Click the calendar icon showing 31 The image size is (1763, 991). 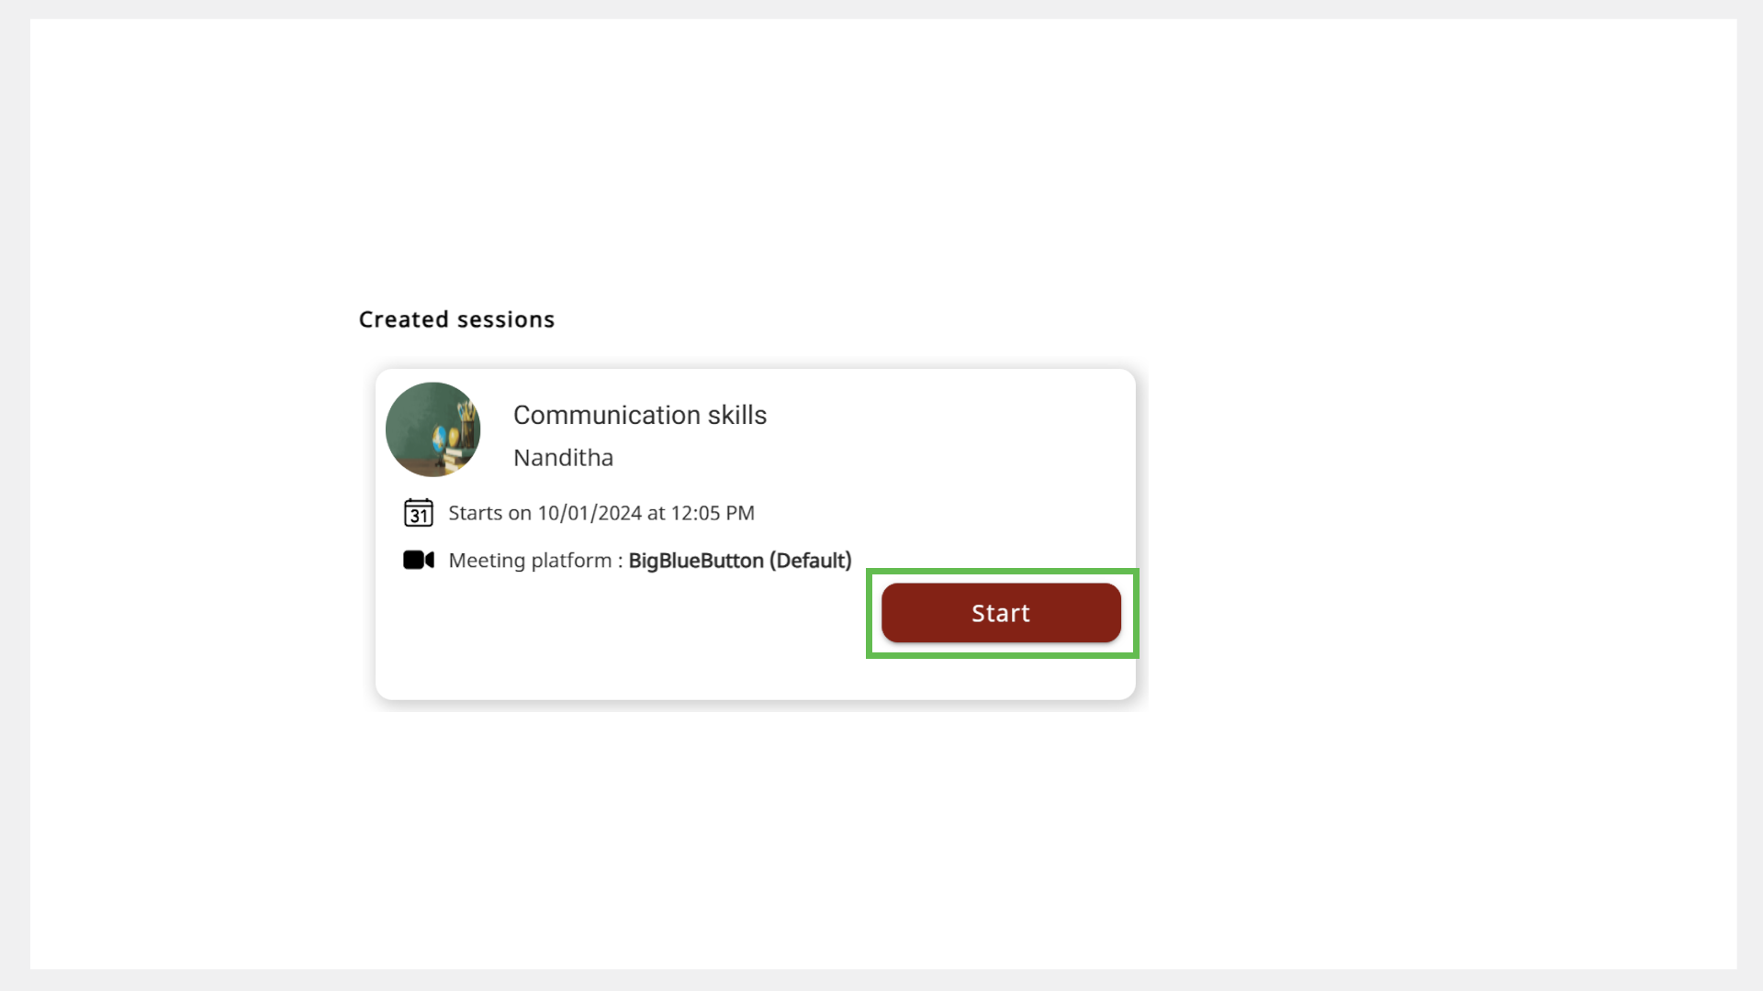coord(419,513)
